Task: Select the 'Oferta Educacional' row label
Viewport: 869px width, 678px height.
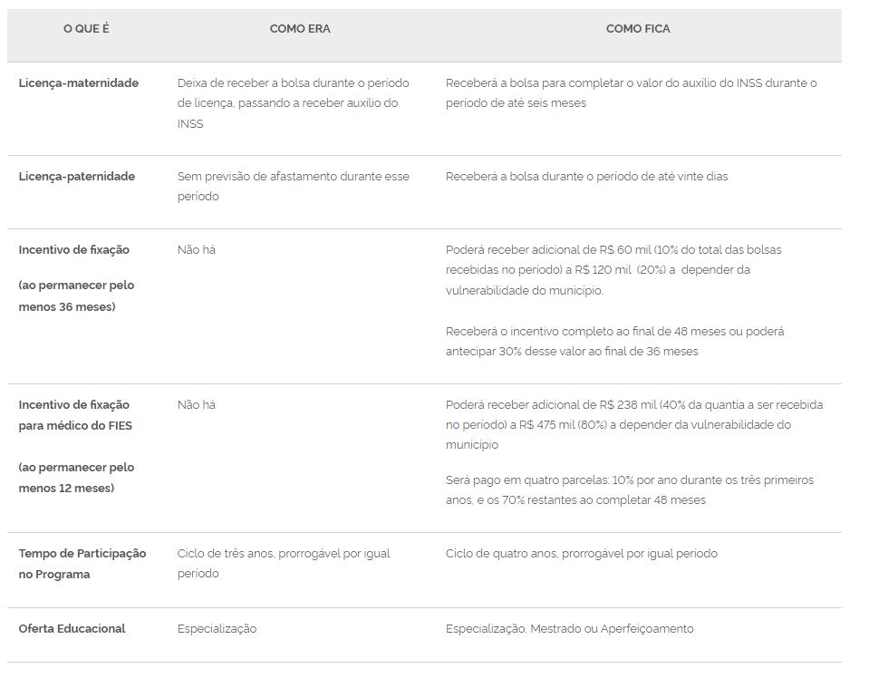Action: tap(72, 629)
